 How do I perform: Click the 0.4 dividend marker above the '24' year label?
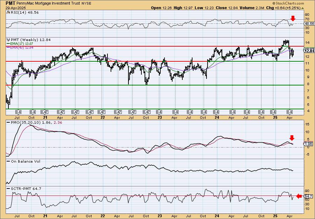(x=216, y=112)
